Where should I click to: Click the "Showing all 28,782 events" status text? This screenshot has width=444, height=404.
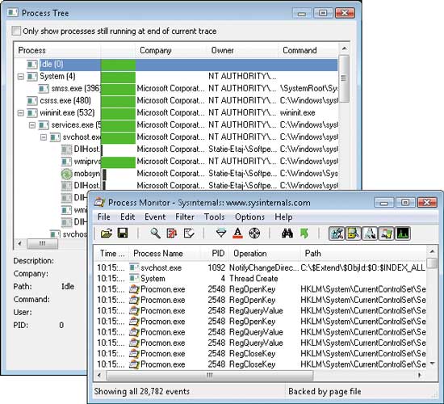point(142,392)
